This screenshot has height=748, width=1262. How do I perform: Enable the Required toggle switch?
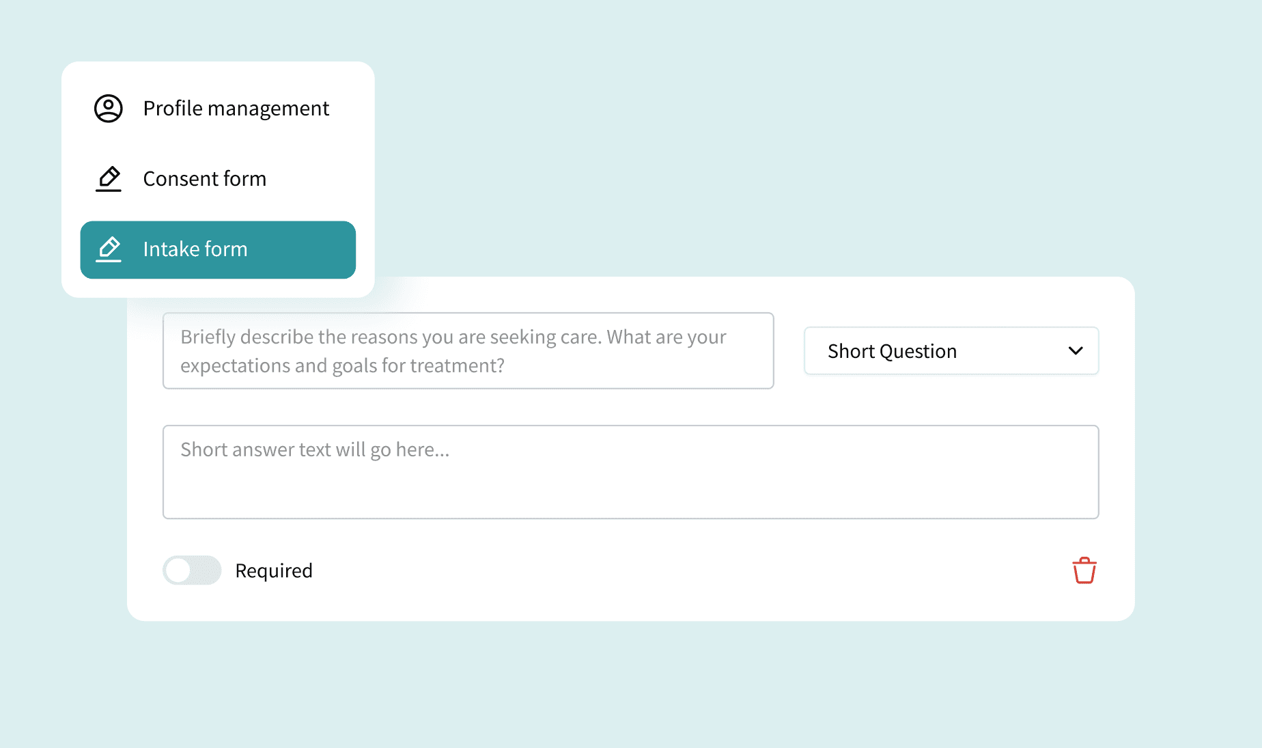click(x=192, y=570)
